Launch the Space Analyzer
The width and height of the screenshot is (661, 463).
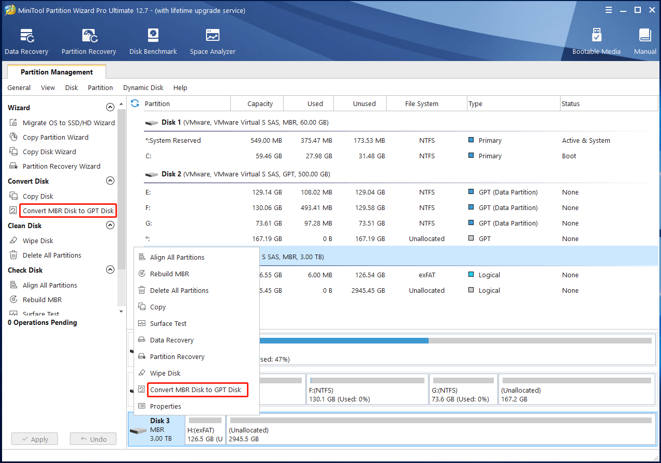pos(212,40)
